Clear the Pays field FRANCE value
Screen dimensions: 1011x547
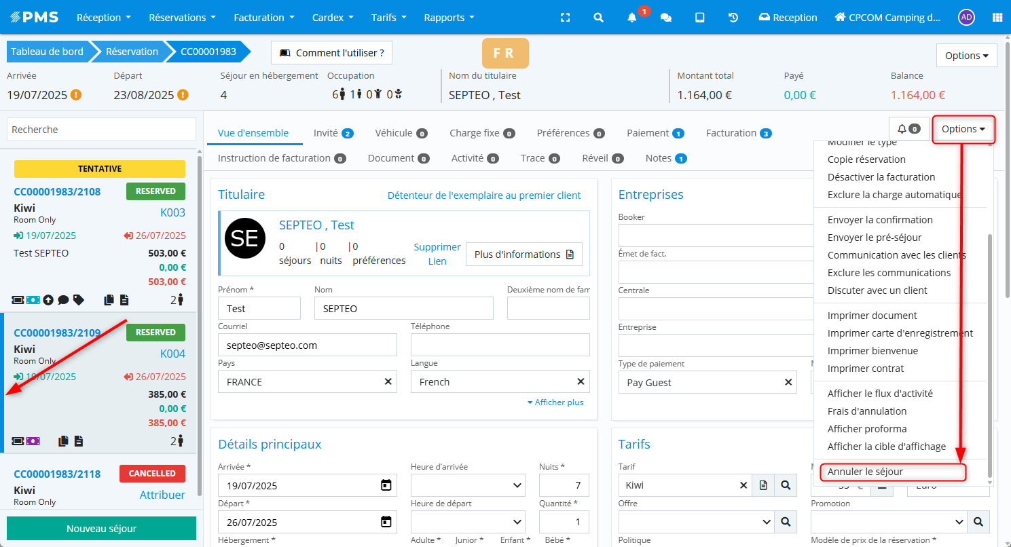coord(388,382)
